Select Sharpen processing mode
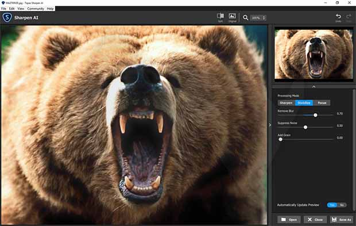 [x=286, y=103]
